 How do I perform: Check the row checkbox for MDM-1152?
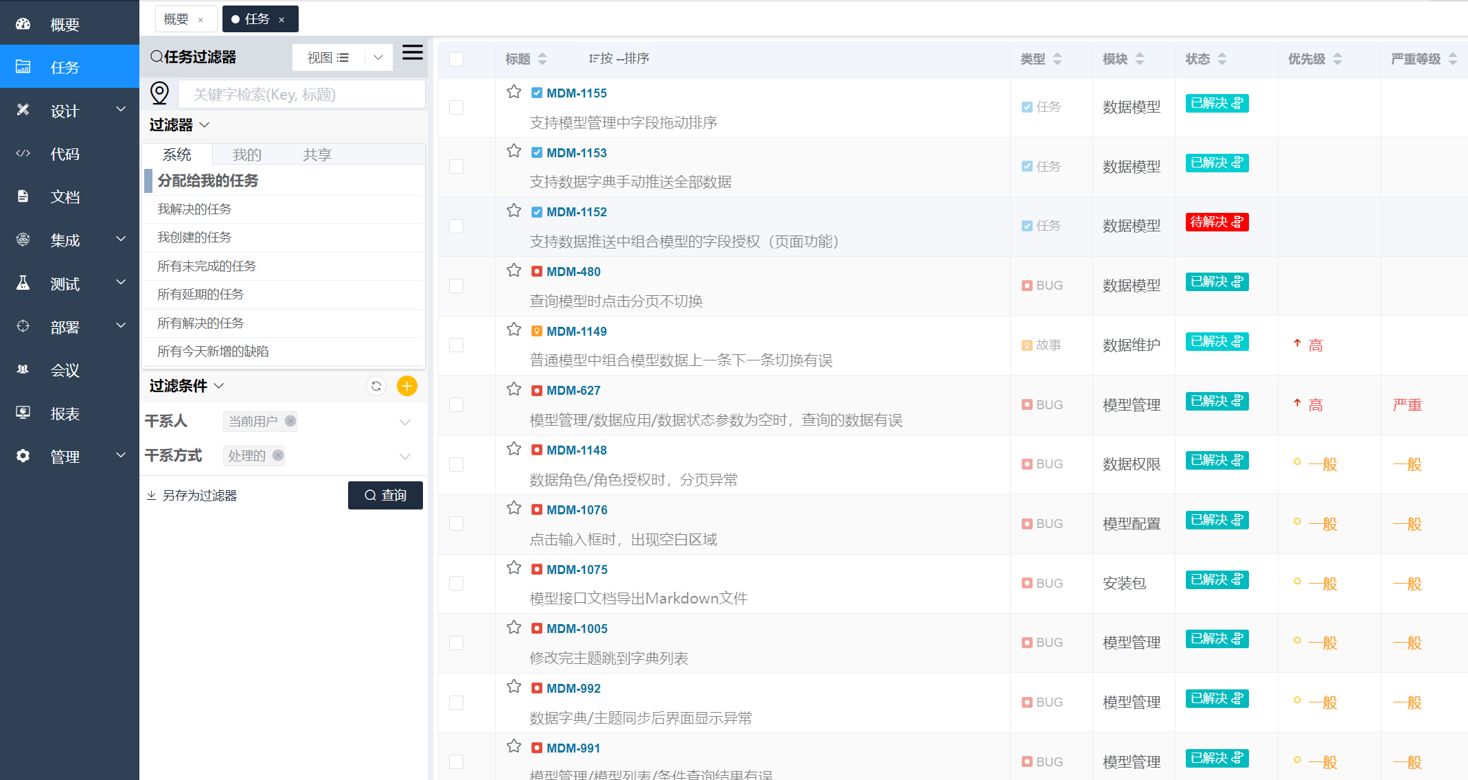[x=456, y=226]
